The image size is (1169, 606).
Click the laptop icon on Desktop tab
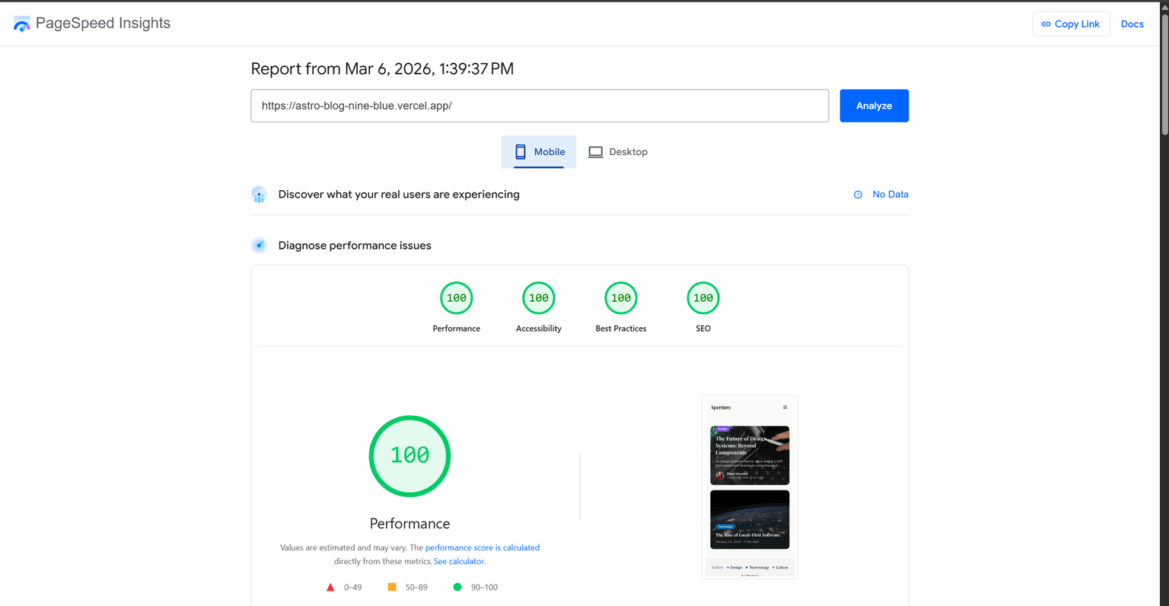coord(595,152)
